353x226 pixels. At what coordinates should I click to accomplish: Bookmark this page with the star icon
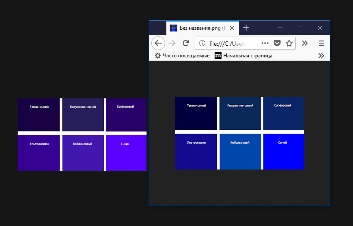tap(289, 43)
